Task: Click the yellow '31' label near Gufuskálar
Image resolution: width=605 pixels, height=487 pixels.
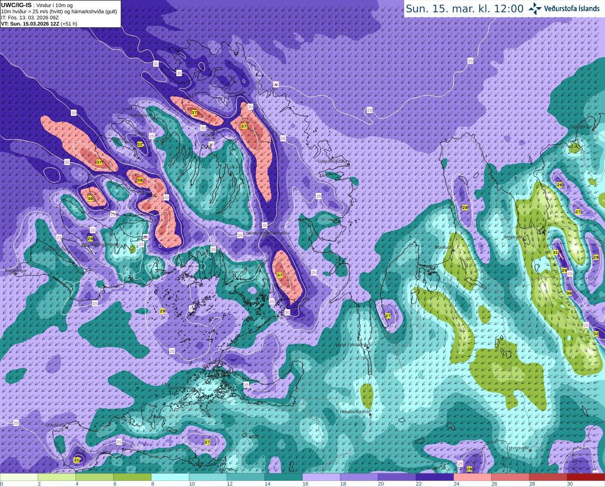Action: tap(77, 460)
